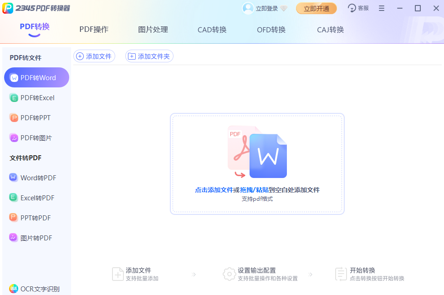The height and width of the screenshot is (295, 444).
Task: Click the 支持批量添加 caption
Action: point(142,279)
